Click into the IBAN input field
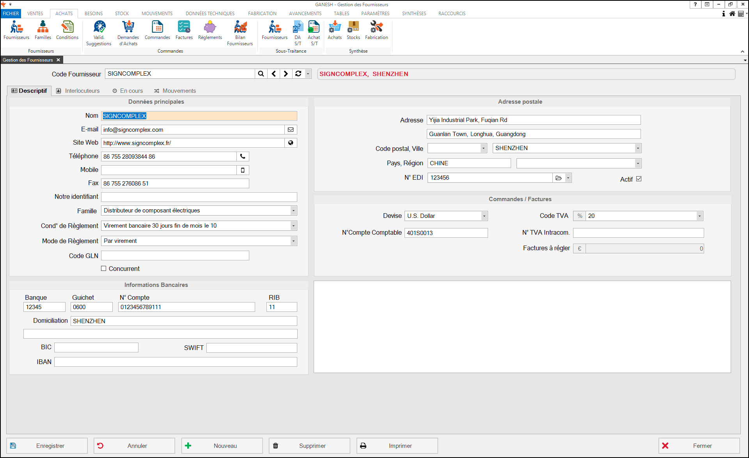The image size is (749, 458). [176, 362]
